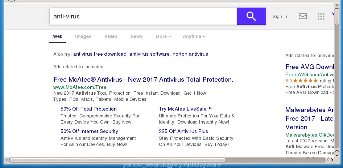Expand the Anytime filter dropdown
343x168 pixels.
194,36
